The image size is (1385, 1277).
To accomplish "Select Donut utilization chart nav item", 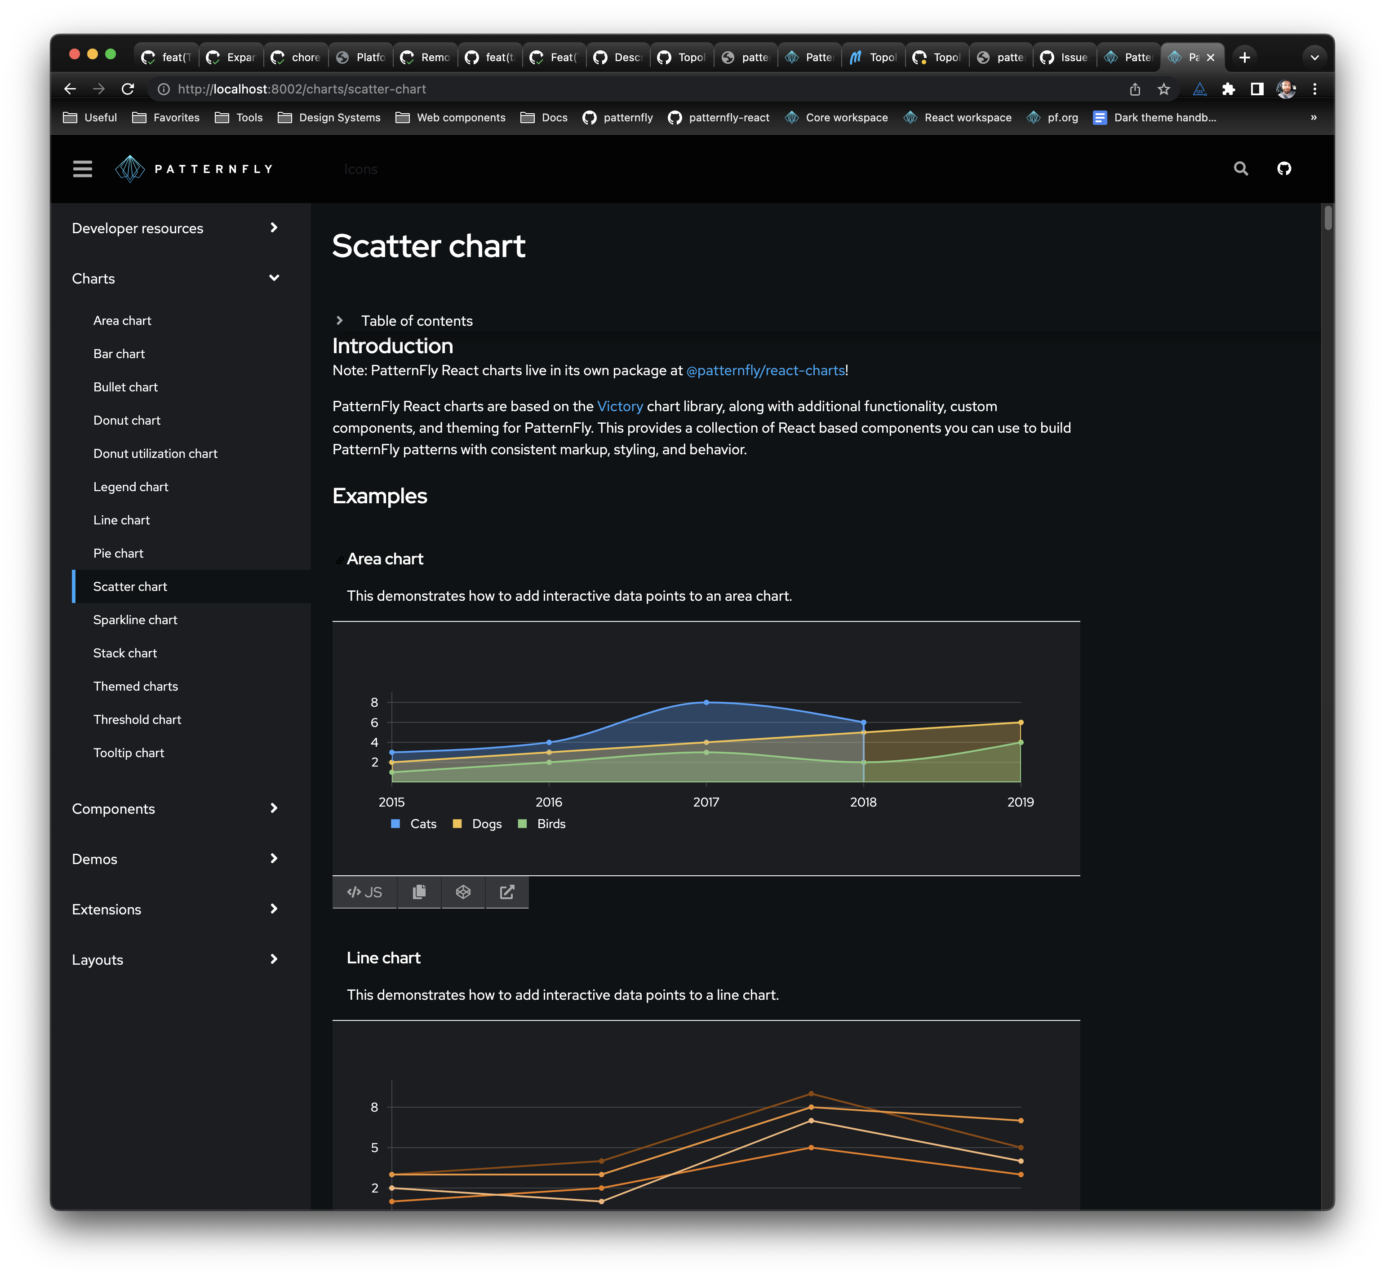I will point(155,453).
